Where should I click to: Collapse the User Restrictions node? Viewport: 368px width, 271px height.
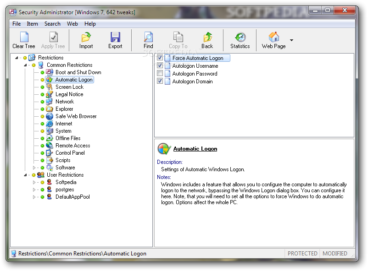click(x=25, y=175)
